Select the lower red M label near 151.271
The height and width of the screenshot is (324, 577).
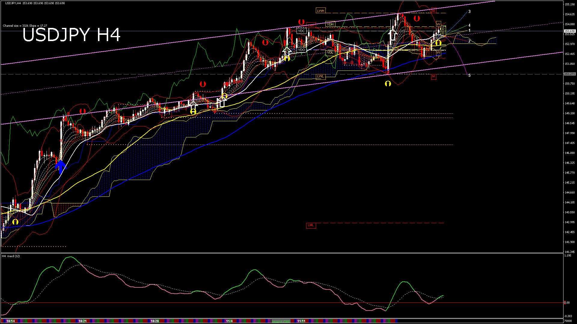433,77
